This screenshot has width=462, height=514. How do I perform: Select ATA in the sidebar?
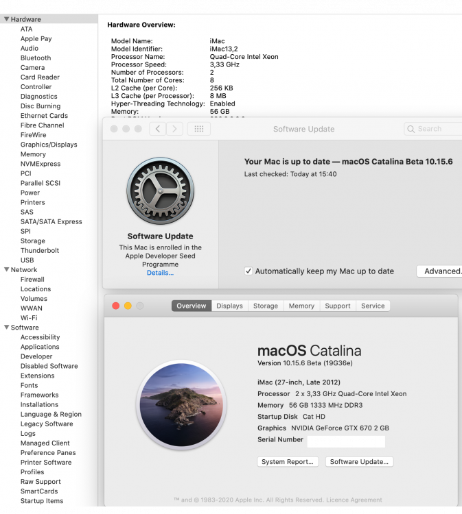26,29
